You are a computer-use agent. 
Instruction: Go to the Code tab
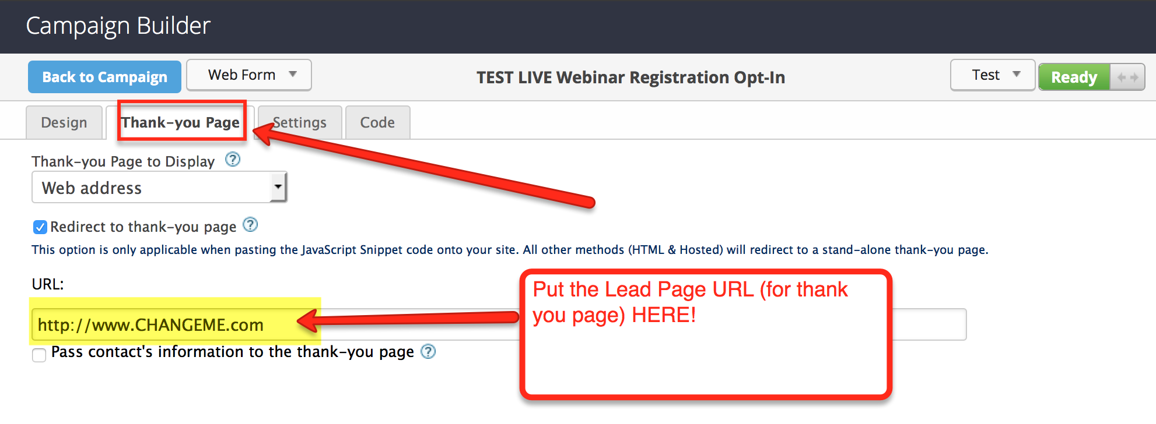point(377,122)
